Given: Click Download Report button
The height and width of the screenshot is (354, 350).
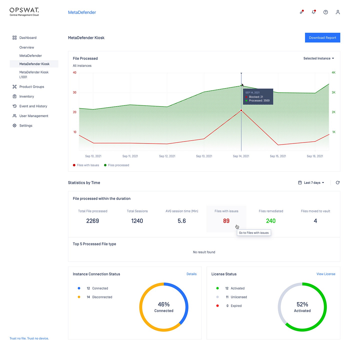Looking at the screenshot, I should [322, 38].
